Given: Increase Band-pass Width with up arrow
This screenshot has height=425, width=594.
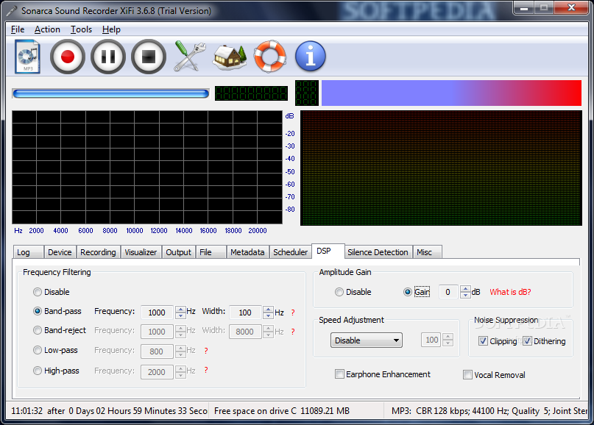Looking at the screenshot, I should coord(268,309).
